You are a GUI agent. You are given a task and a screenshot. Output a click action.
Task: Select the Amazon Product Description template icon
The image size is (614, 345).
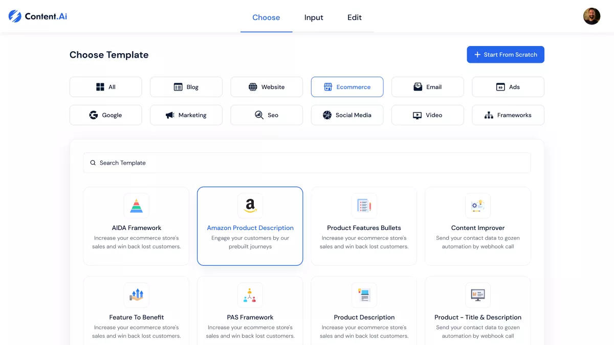click(x=250, y=206)
